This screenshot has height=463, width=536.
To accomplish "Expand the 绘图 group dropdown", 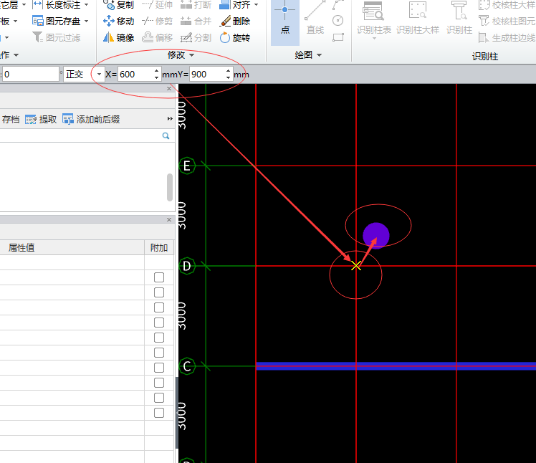I will click(320, 55).
